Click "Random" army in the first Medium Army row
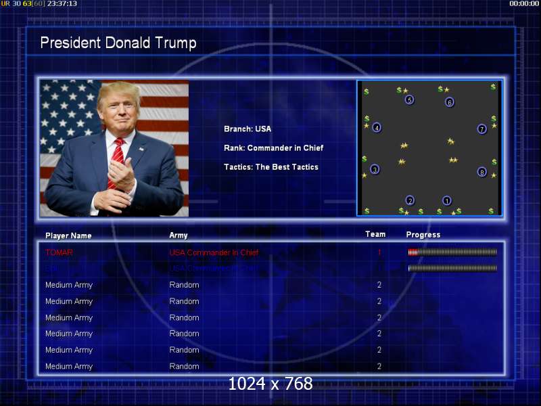 coord(184,285)
